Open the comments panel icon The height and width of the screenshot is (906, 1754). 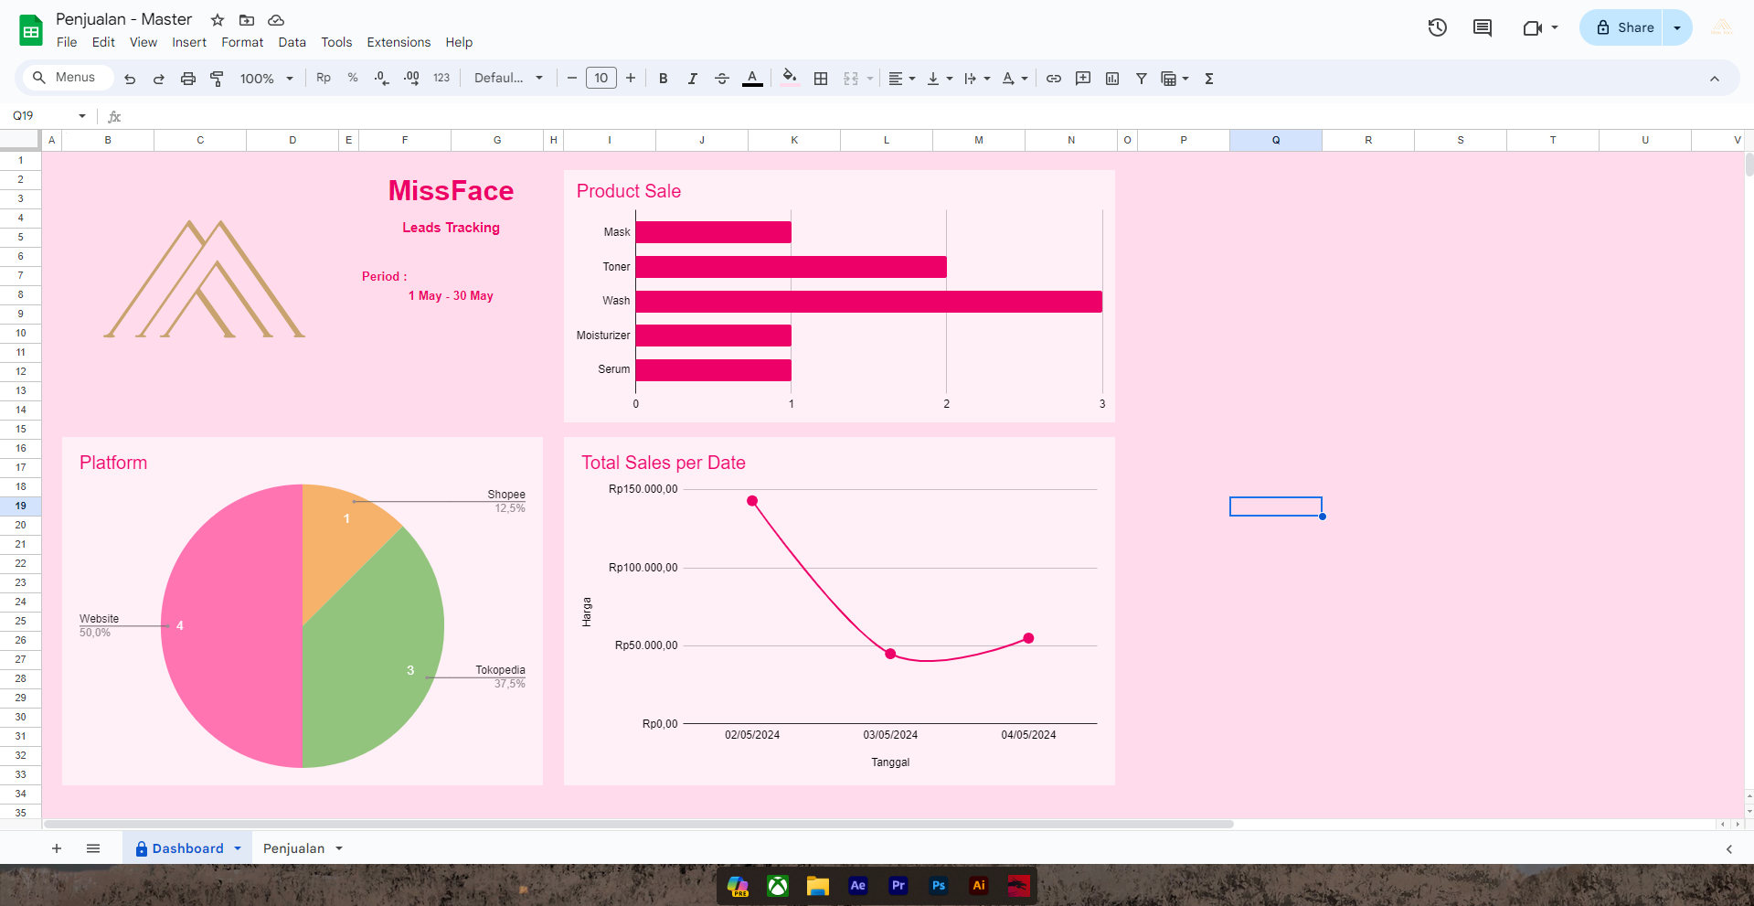(1482, 27)
